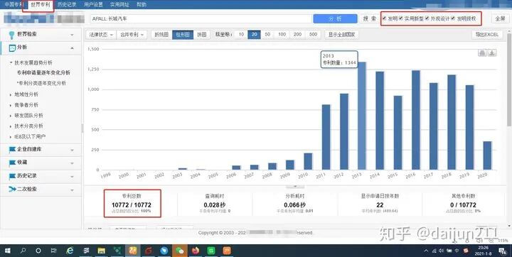Viewport: 512px width, 257px height.
Task: Click the 专利总数 10772 / 10772 value
Action: 132,204
